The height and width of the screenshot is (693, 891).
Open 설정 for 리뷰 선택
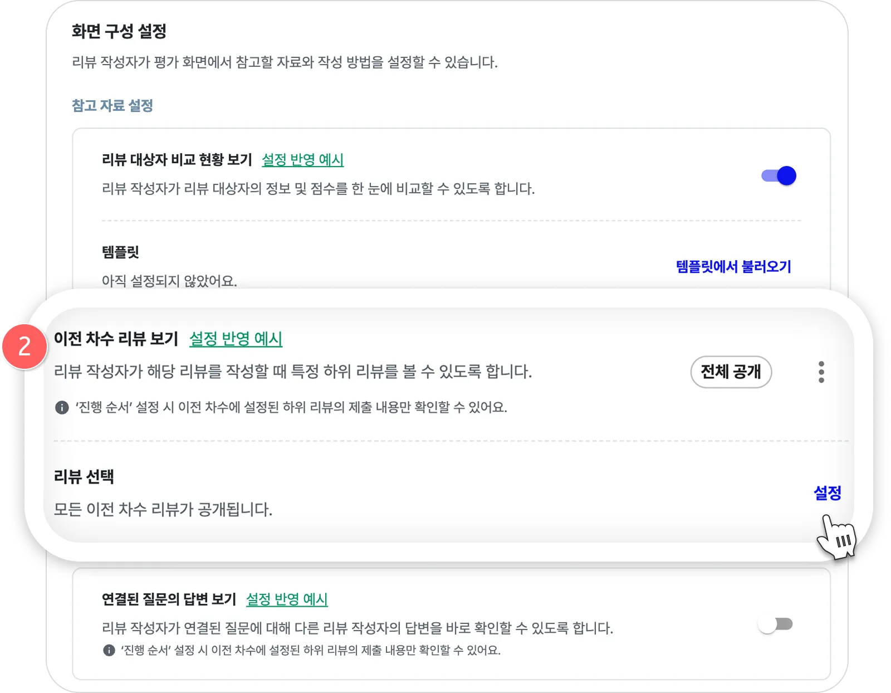coord(827,493)
